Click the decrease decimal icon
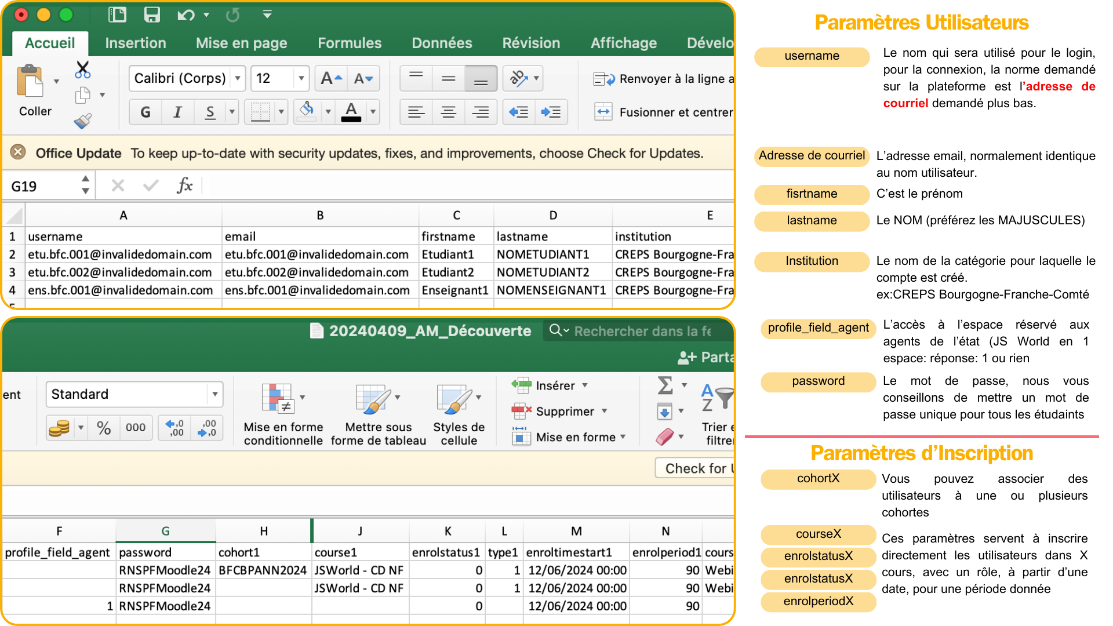The height and width of the screenshot is (626, 1113). click(x=207, y=428)
